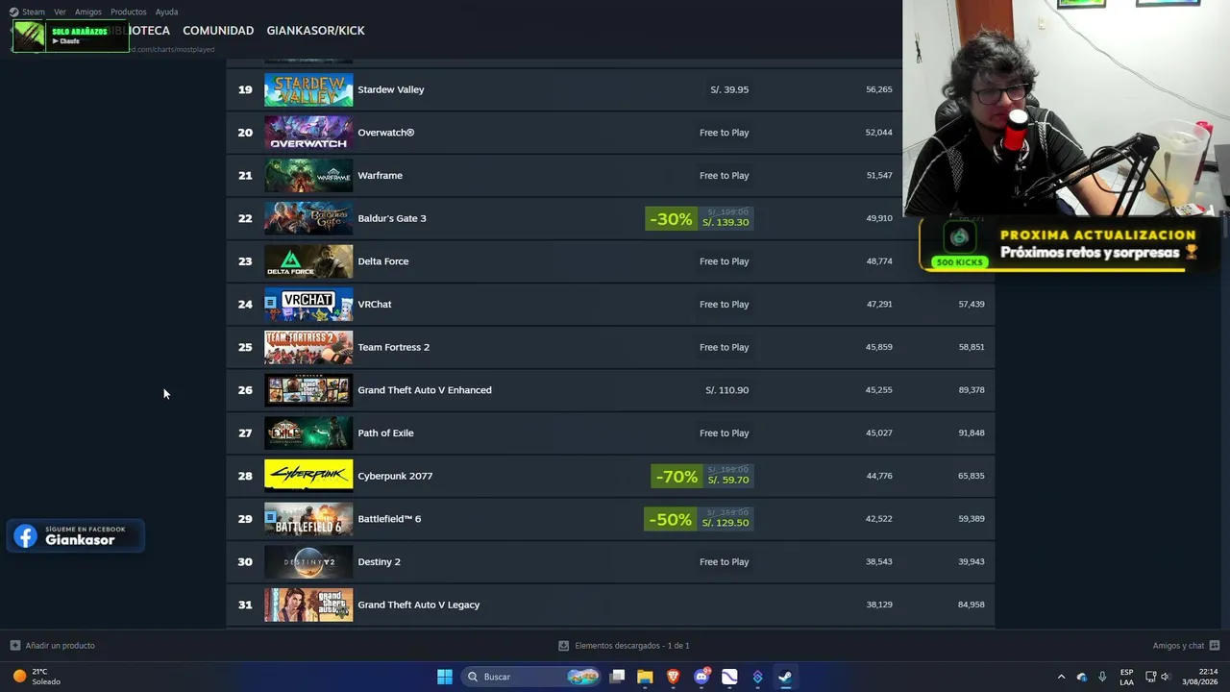This screenshot has height=692, width=1230.
Task: Click the -50% discount on Battlefield 6
Action: click(x=670, y=520)
